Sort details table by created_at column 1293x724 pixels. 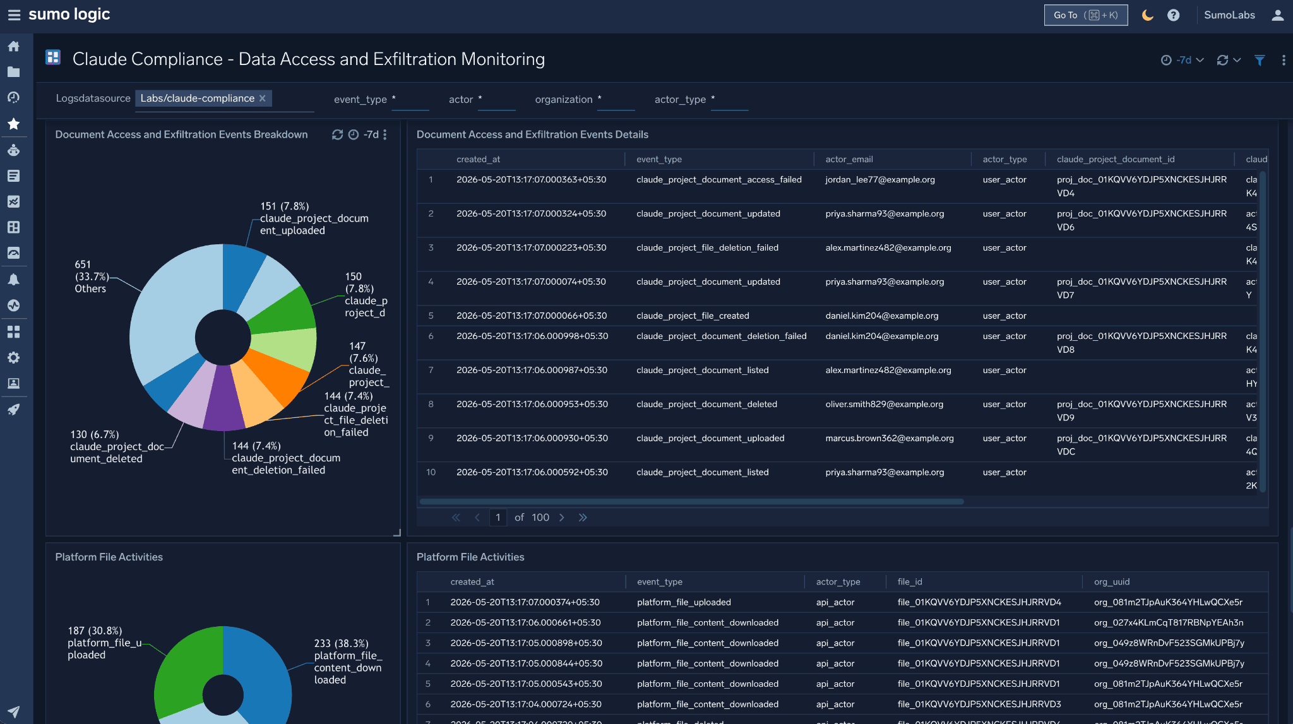click(478, 159)
